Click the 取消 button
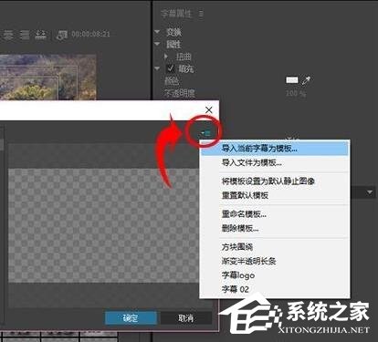Image resolution: width=378 pixels, height=342 pixels. coord(186,318)
